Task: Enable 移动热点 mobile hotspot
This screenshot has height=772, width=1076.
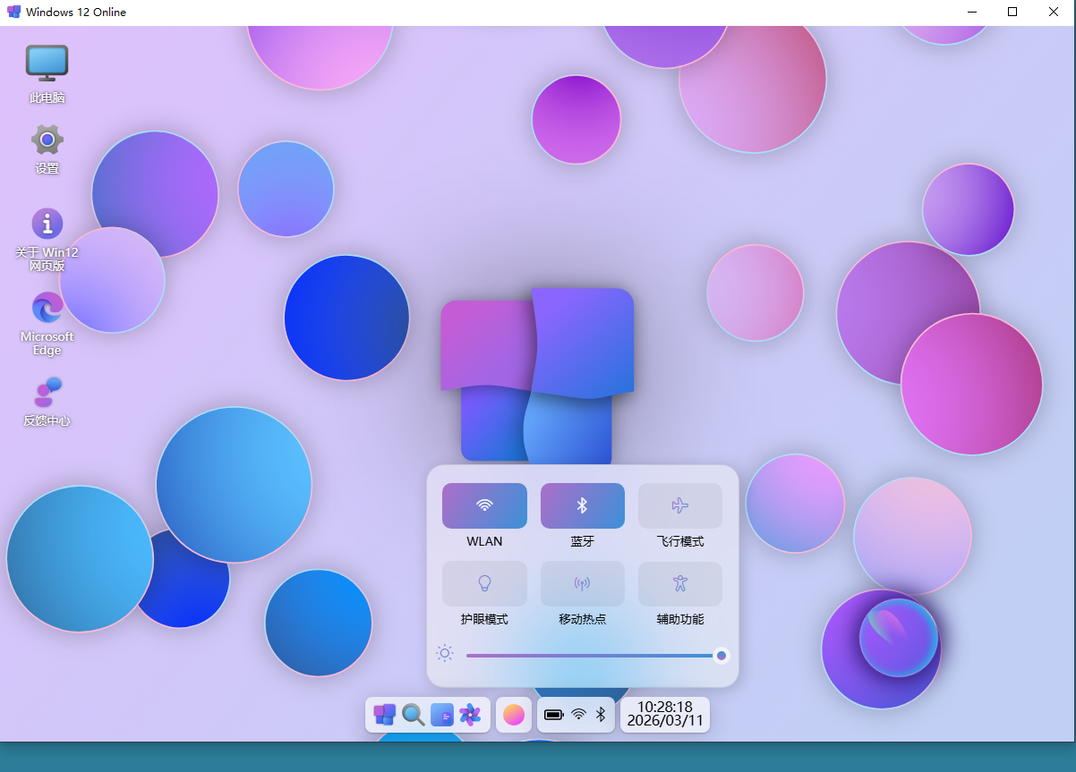Action: click(582, 583)
